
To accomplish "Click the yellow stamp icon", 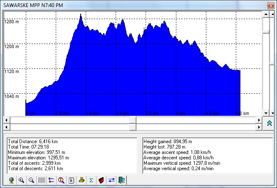I will 82,180.
